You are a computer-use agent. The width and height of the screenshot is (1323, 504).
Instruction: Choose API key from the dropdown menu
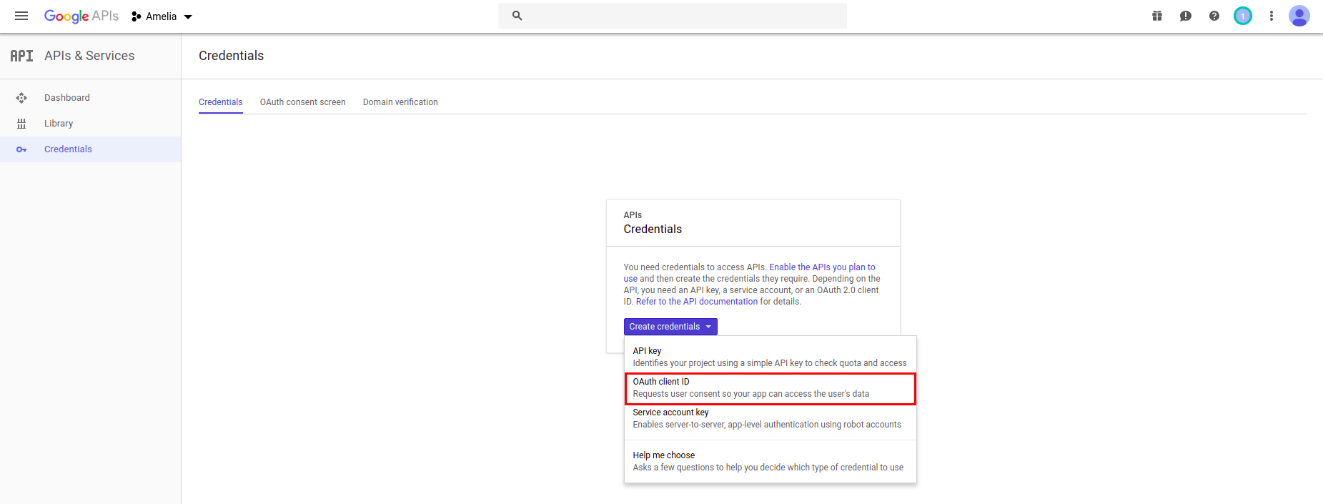point(770,357)
